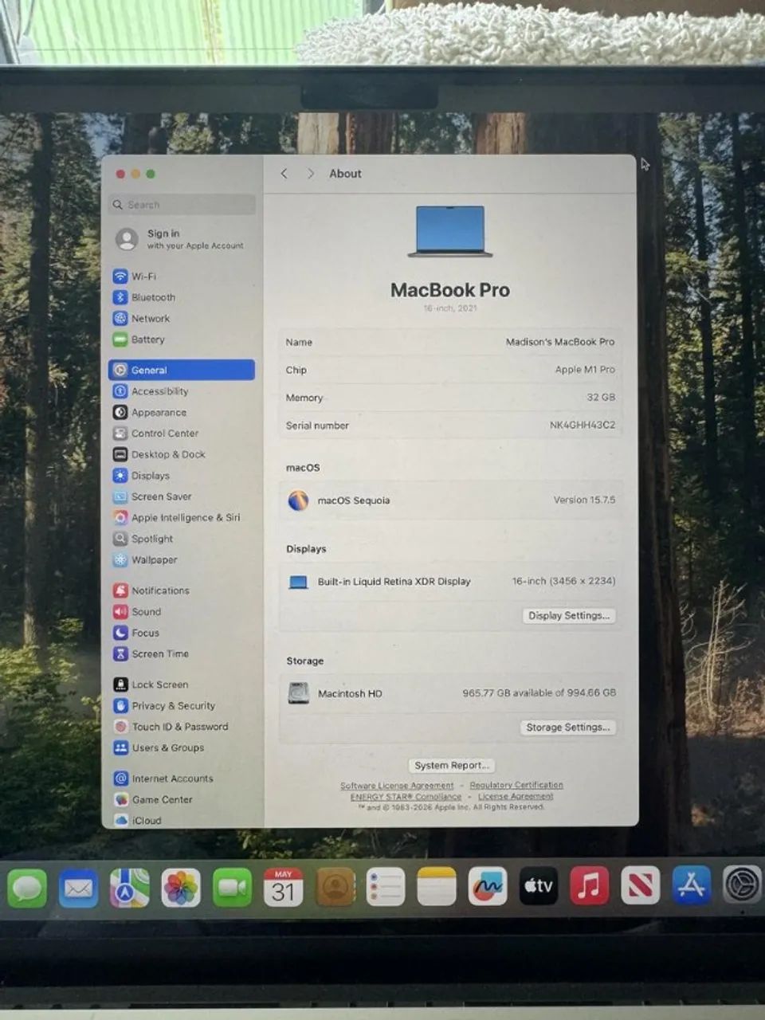765x1020 pixels.
Task: Open Wi-Fi settings icon in sidebar
Action: click(x=120, y=277)
